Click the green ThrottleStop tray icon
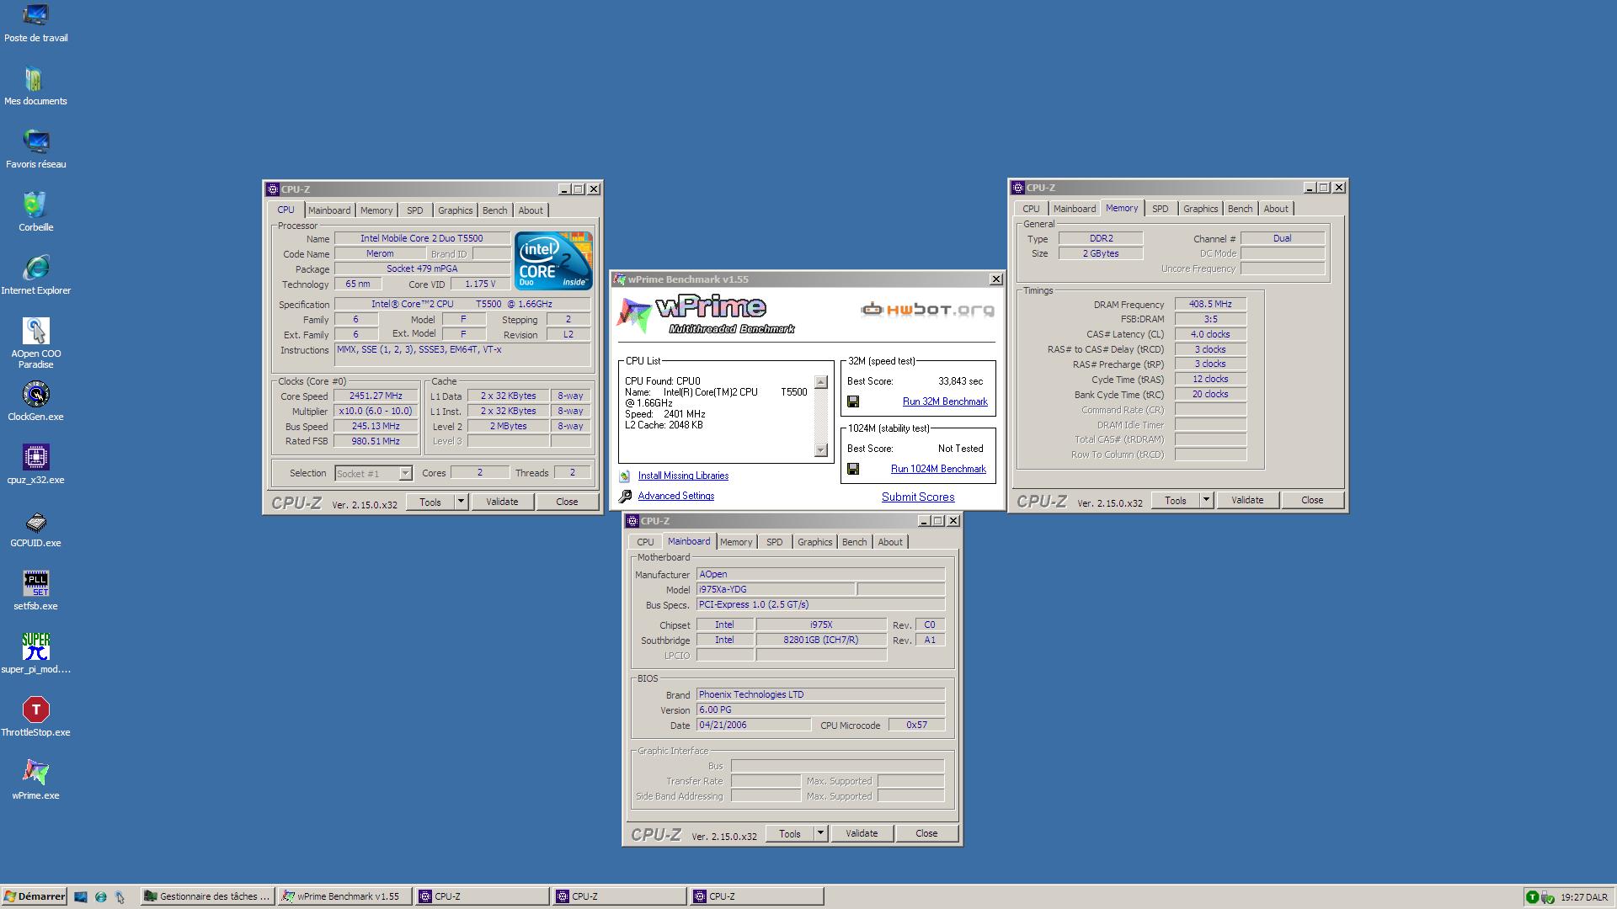The width and height of the screenshot is (1617, 909). [x=1532, y=897]
